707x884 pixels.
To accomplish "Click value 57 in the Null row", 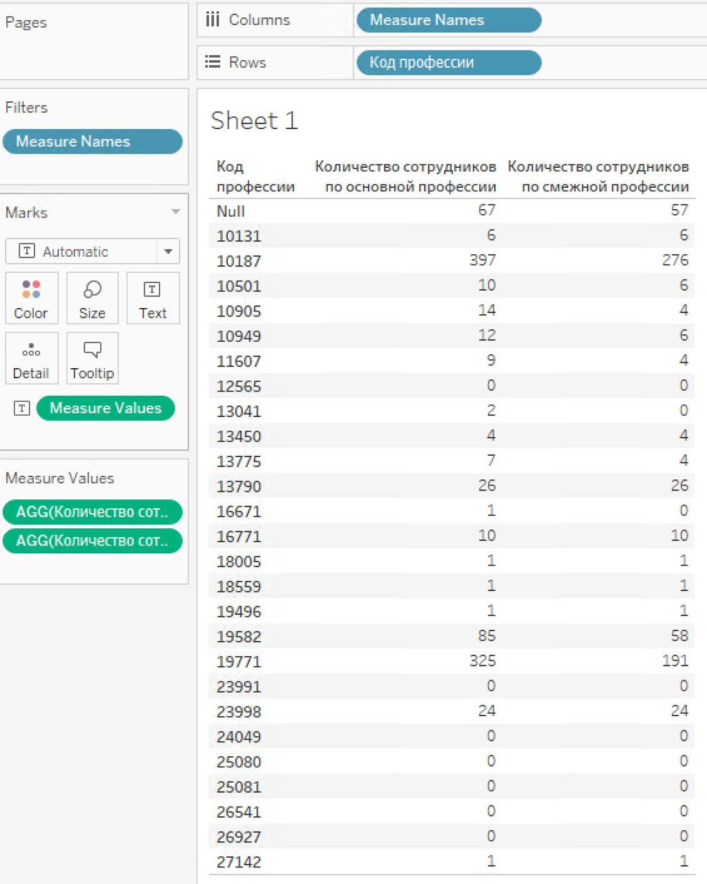I will coord(679,210).
